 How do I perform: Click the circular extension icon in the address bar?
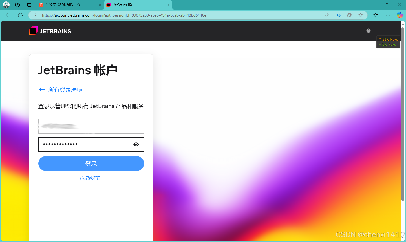tap(349, 15)
